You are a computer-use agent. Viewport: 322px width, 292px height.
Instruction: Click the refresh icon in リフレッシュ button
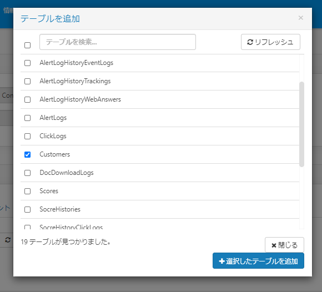pos(250,42)
